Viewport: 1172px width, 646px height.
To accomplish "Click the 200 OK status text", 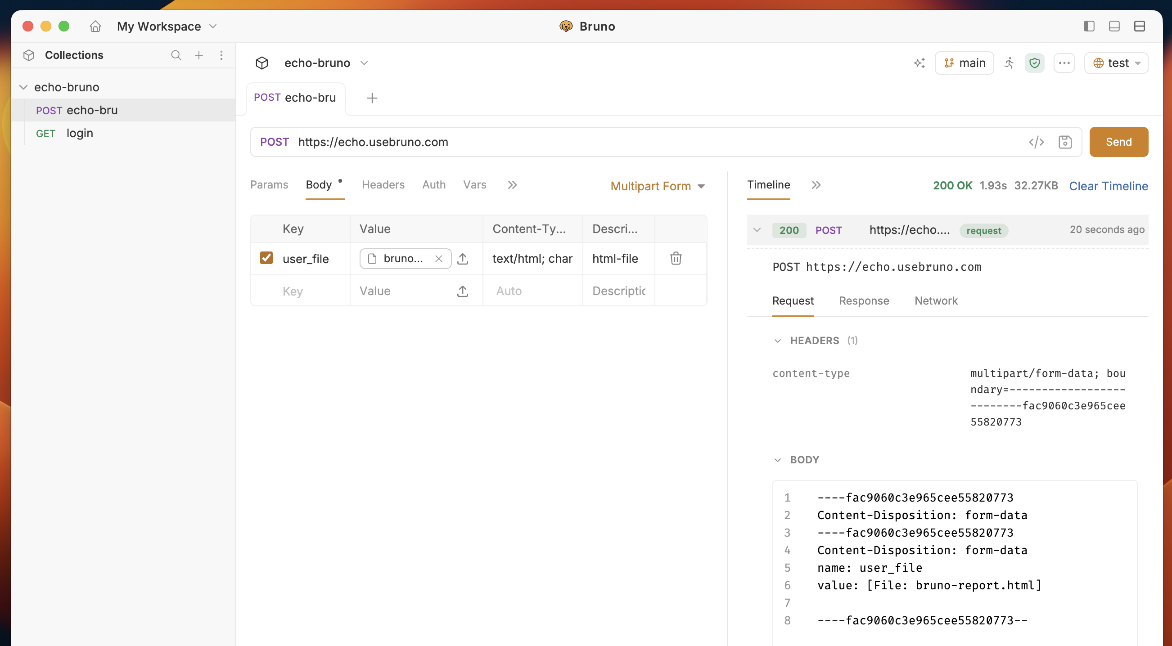I will 953,186.
